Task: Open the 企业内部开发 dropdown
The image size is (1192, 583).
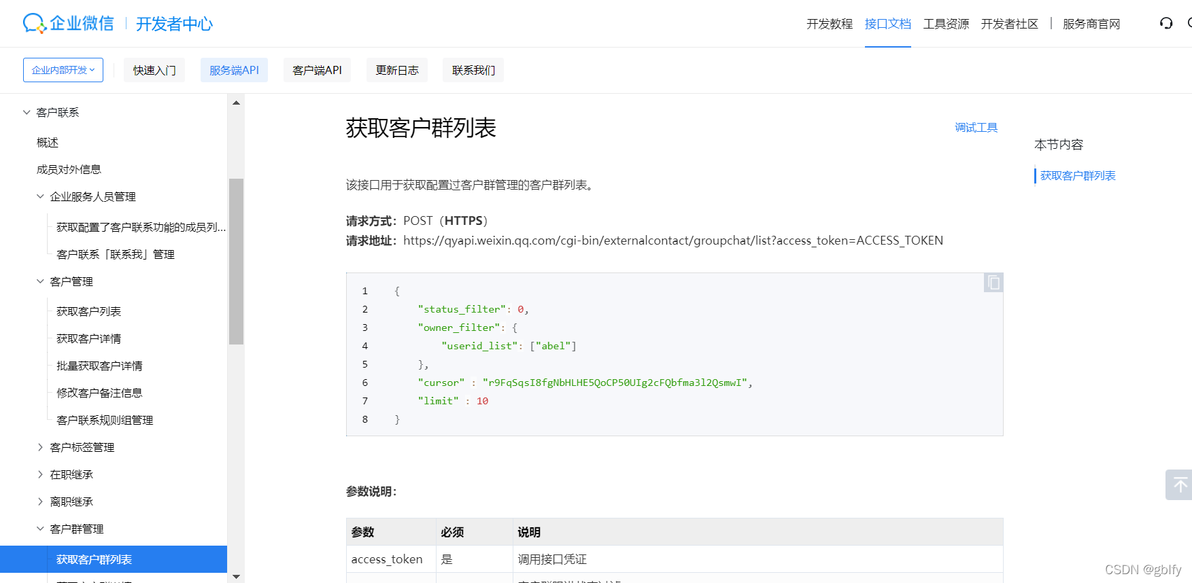Action: coord(63,70)
